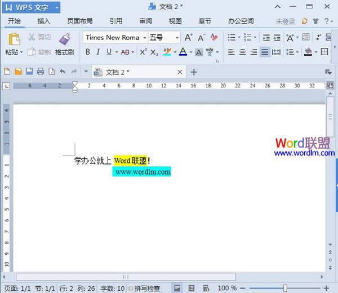Switch to the 页面布局 tab

point(79,21)
